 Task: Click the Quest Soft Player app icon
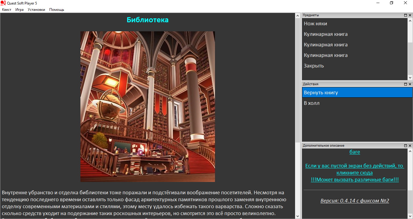3,3
